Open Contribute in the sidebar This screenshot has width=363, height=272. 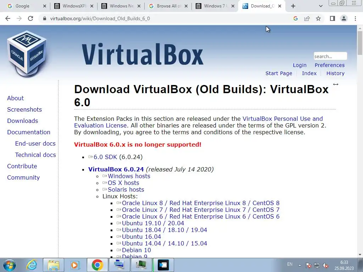[x=22, y=166]
